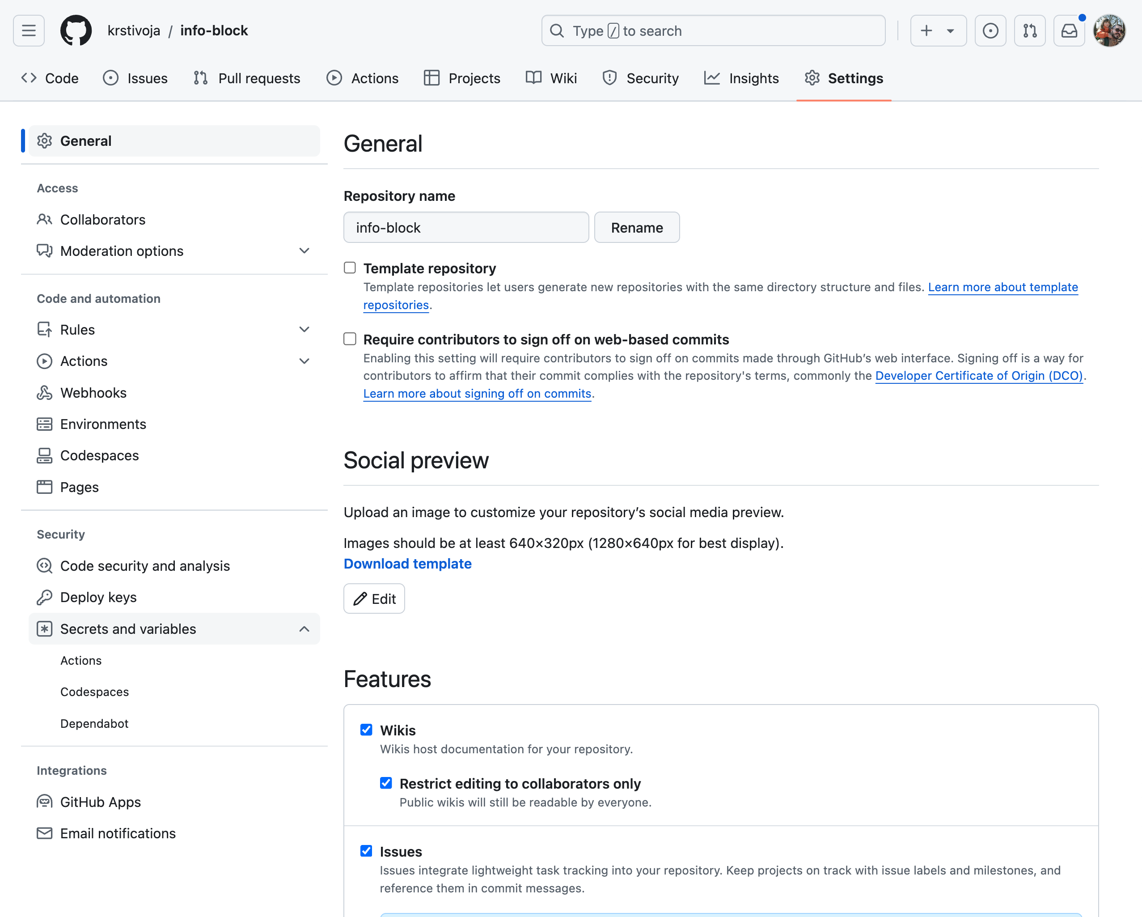
Task: Click the Actions play icon in sidebar
Action: pos(45,361)
